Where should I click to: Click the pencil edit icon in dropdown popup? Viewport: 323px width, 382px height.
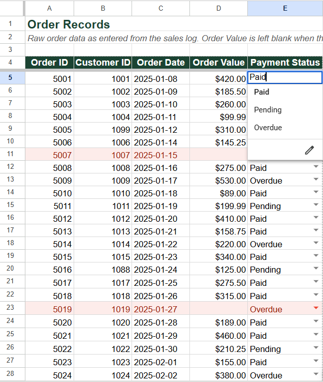coord(309,150)
